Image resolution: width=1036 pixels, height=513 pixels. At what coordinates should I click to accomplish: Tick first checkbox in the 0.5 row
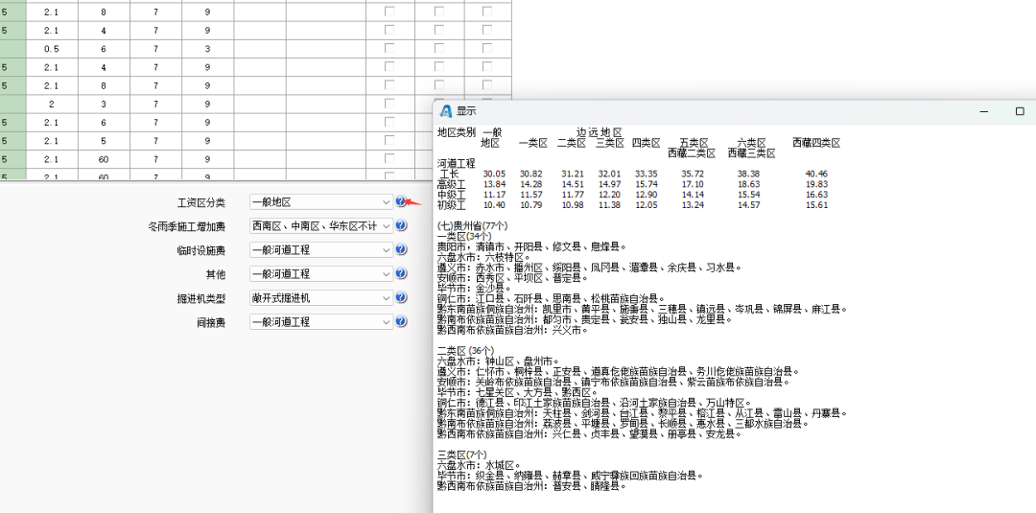389,49
